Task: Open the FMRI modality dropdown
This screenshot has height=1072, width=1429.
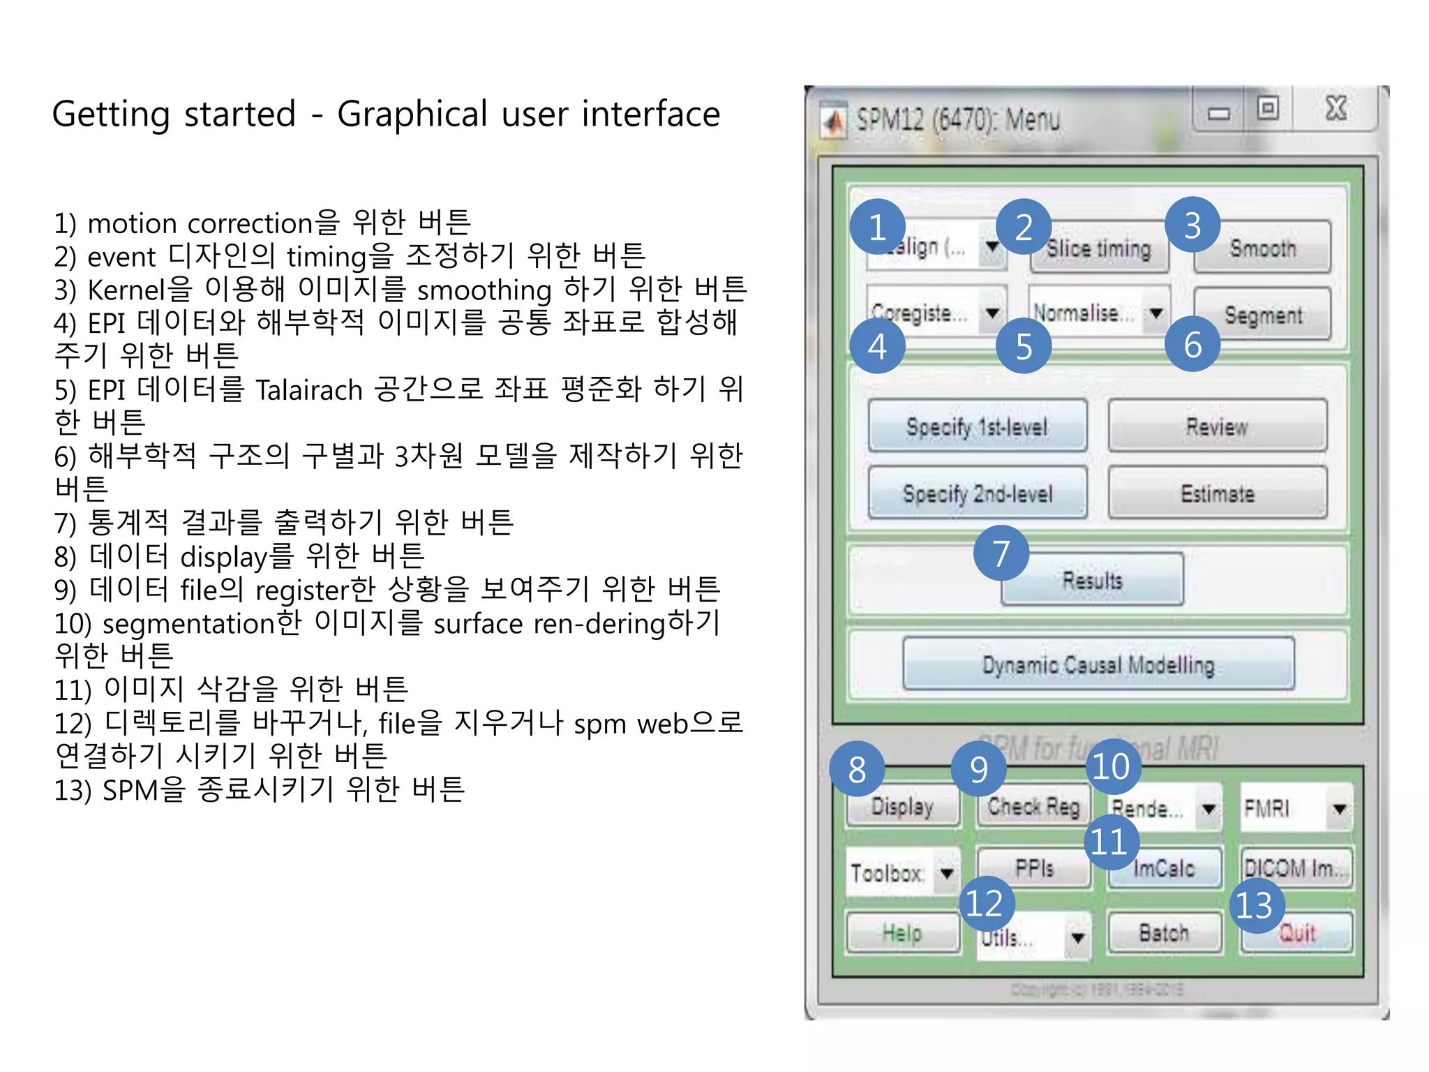Action: coord(1339,809)
